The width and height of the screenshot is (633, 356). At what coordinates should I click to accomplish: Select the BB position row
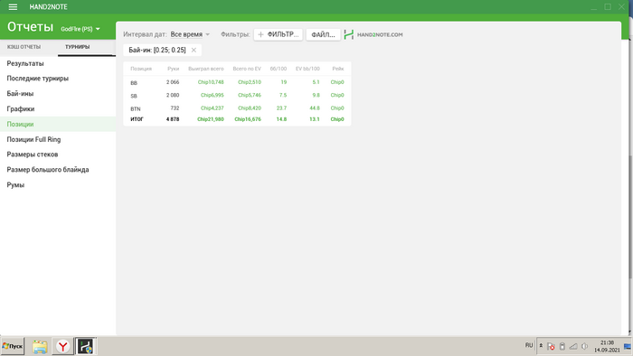point(237,82)
